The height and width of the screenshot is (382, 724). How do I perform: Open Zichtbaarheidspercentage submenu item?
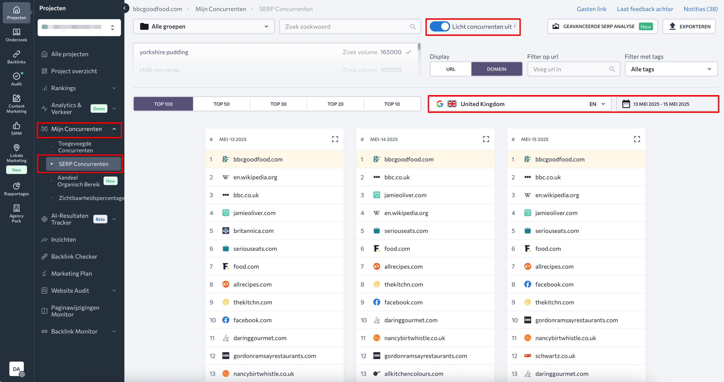pos(91,198)
